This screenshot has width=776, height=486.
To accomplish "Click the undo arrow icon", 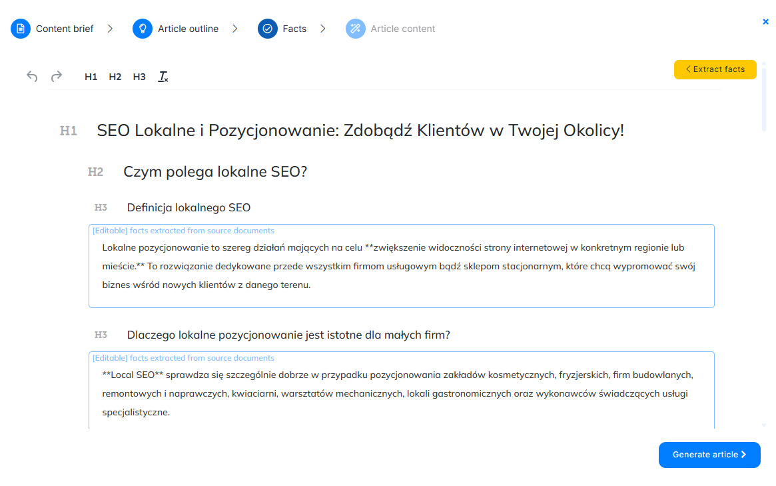I will click(x=32, y=76).
